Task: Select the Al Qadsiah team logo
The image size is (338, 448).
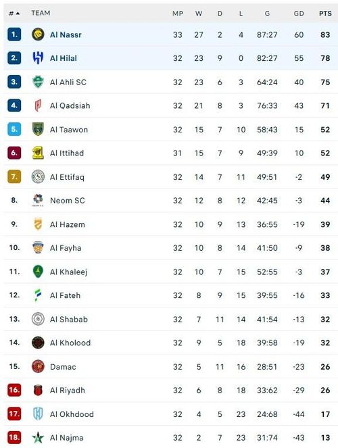Action: point(38,105)
